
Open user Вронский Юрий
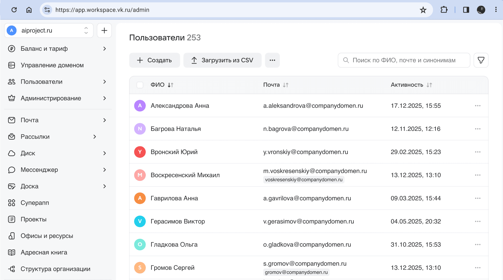[x=174, y=152]
